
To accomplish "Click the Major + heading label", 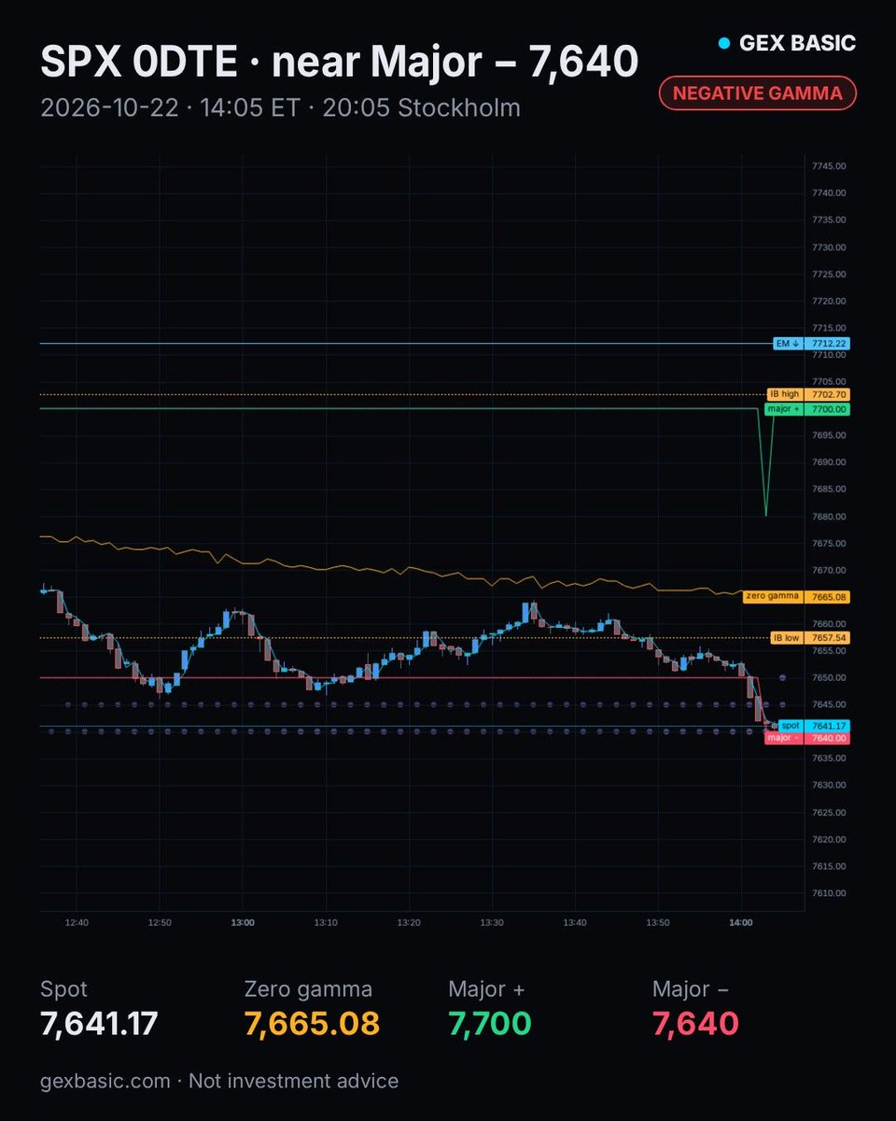I will (x=484, y=988).
